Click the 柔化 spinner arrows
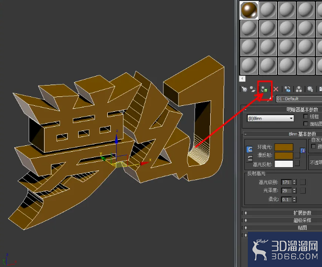322x267 pixels. [x=294, y=199]
